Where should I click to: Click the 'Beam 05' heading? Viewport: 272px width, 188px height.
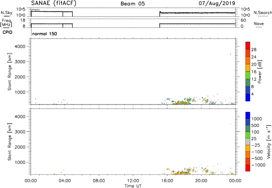point(133,4)
